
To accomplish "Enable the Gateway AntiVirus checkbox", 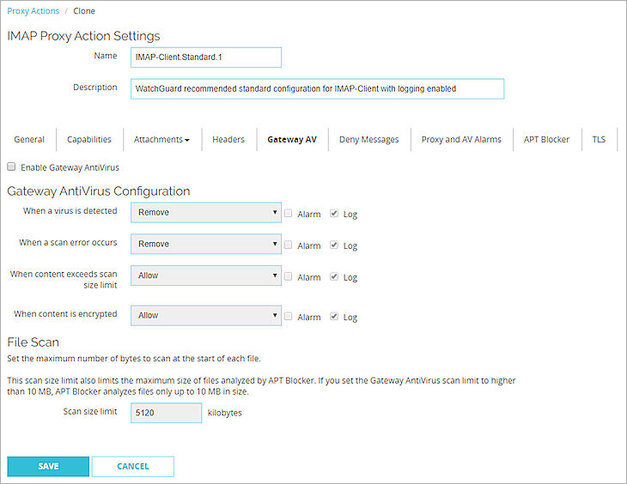I will (x=12, y=166).
